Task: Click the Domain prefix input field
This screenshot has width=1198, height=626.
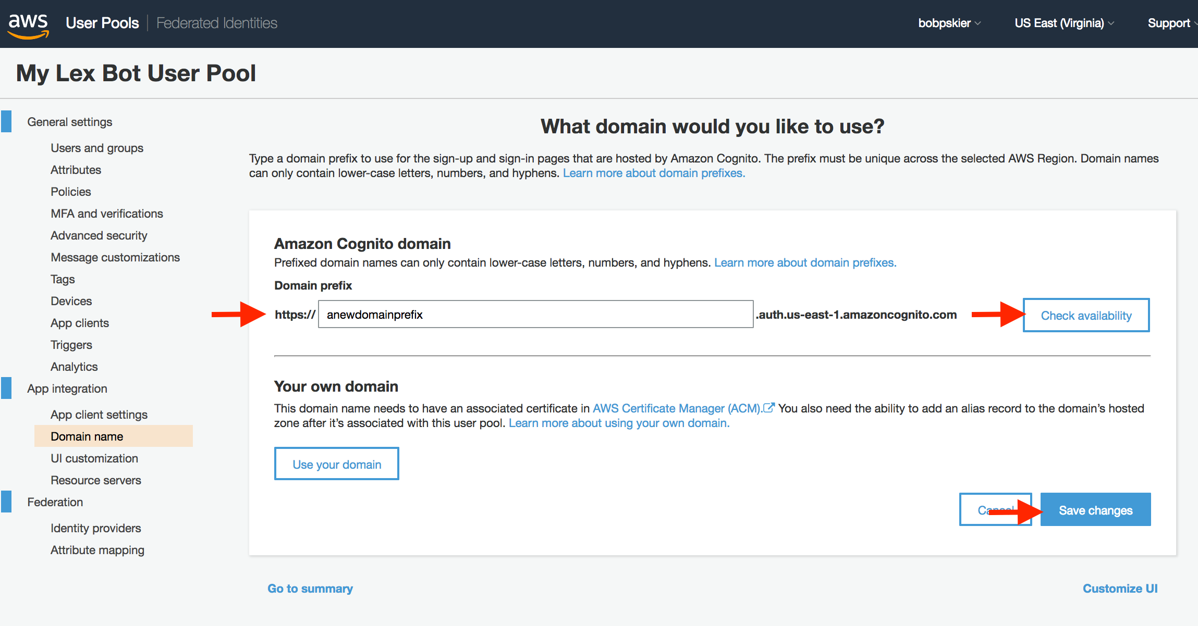Action: tap(535, 314)
